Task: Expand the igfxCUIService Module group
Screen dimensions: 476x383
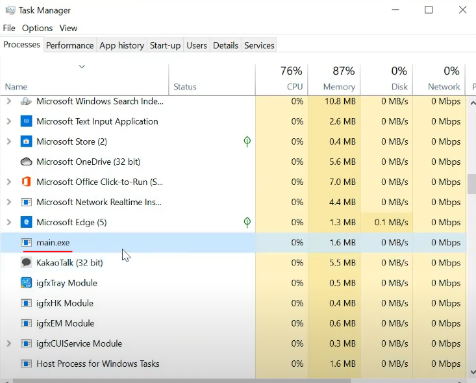Action: coord(9,343)
